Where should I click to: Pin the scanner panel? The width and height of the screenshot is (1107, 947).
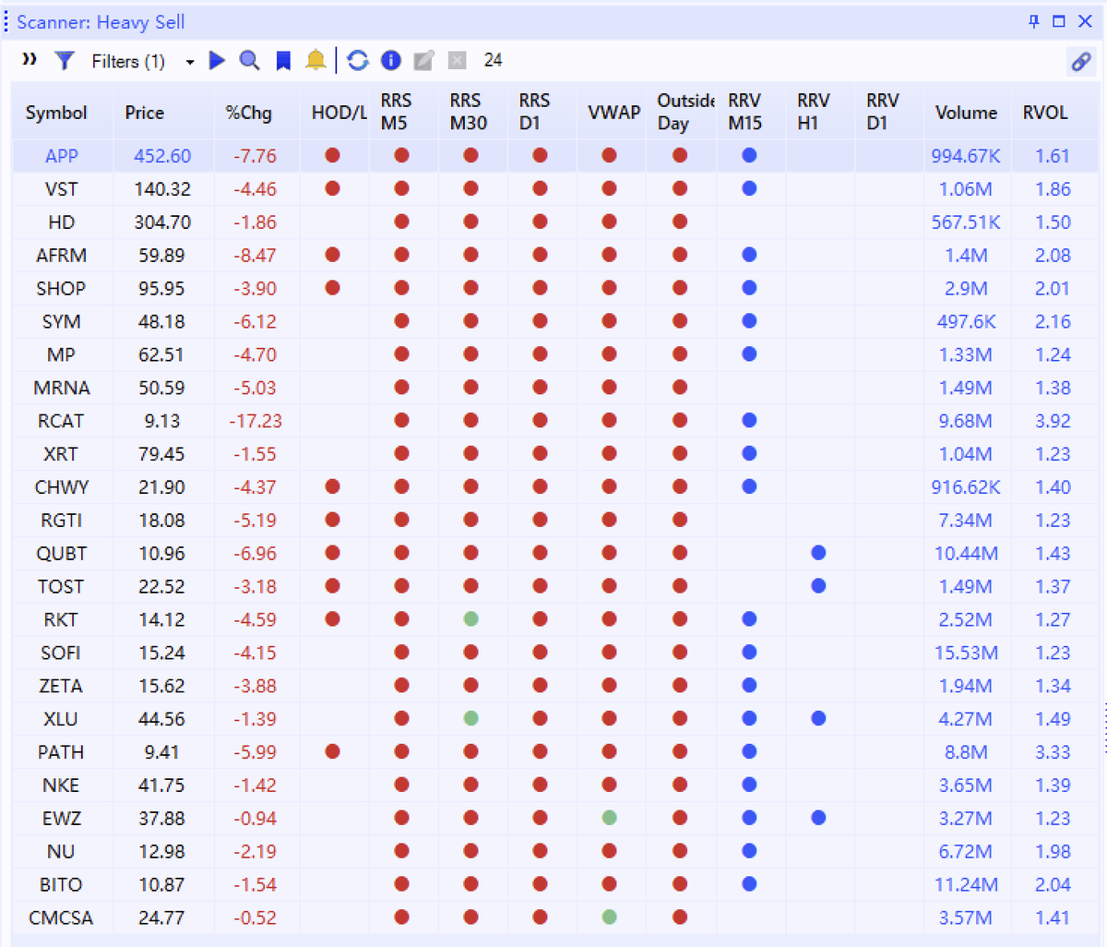(1034, 21)
